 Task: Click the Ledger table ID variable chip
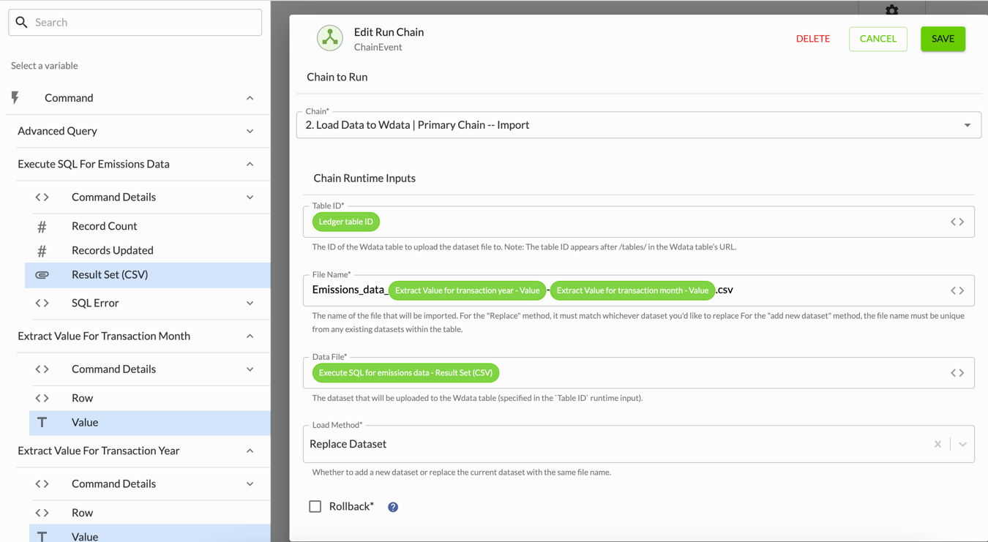coord(346,222)
